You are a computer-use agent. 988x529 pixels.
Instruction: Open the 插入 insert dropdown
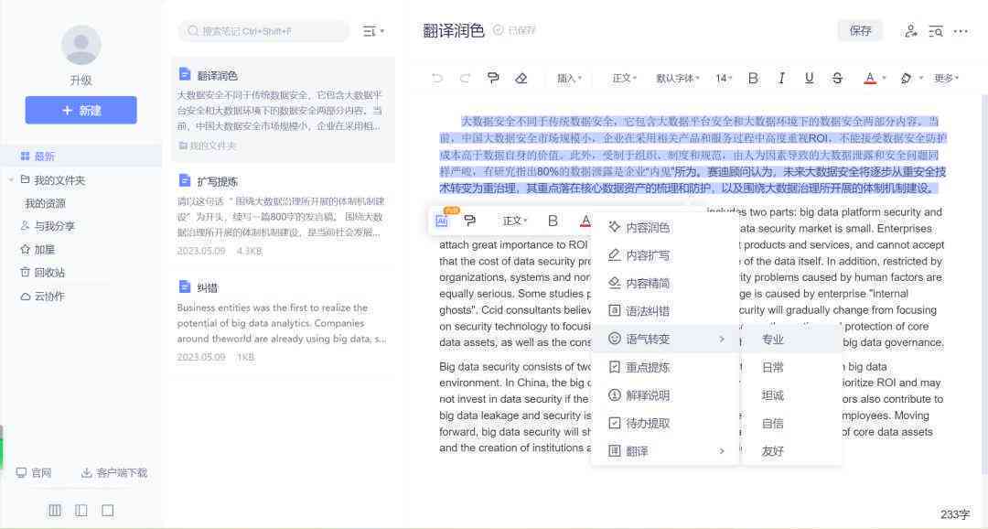pyautogui.click(x=569, y=78)
